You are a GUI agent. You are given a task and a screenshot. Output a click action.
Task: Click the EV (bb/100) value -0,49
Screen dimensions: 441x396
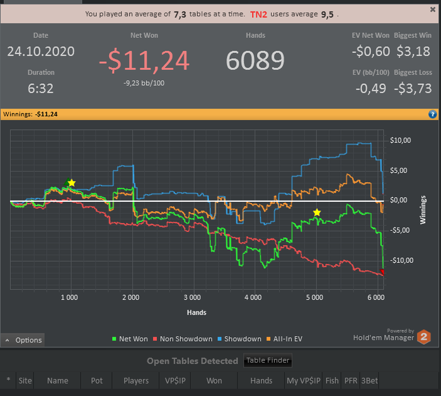click(370, 89)
